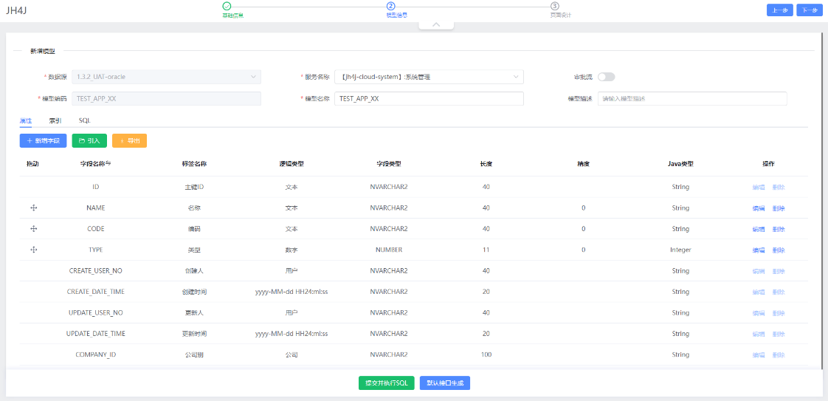Click the CREATE_DATE_TIME field name cell
The width and height of the screenshot is (828, 401).
(x=96, y=292)
